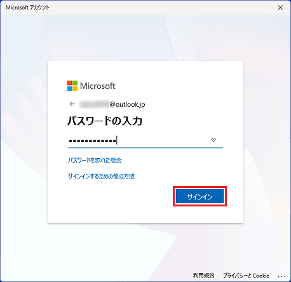Open the 利用規約 link

[203, 276]
